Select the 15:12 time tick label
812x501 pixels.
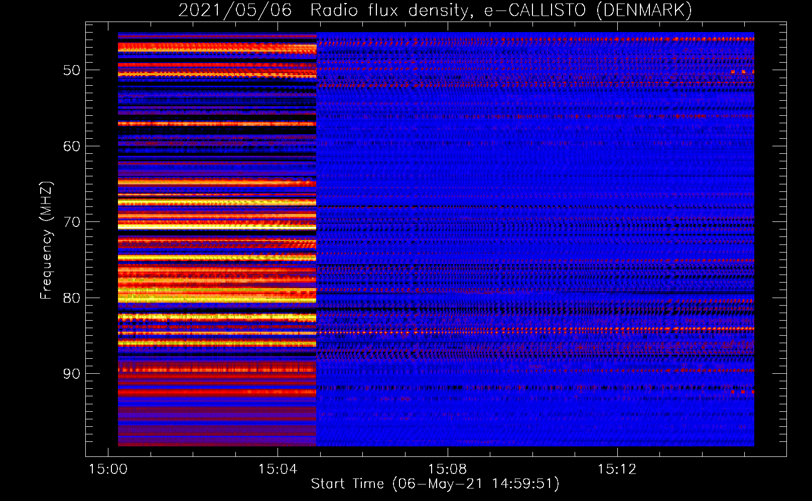tap(617, 469)
